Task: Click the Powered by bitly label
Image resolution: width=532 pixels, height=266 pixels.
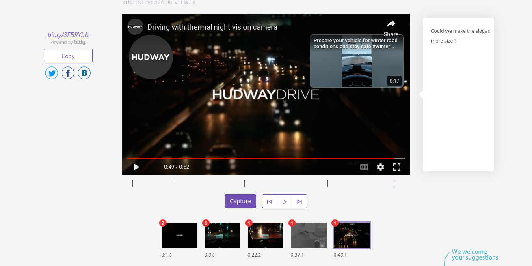Action: coord(68,42)
